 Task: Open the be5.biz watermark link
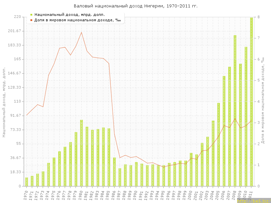[253, 201]
